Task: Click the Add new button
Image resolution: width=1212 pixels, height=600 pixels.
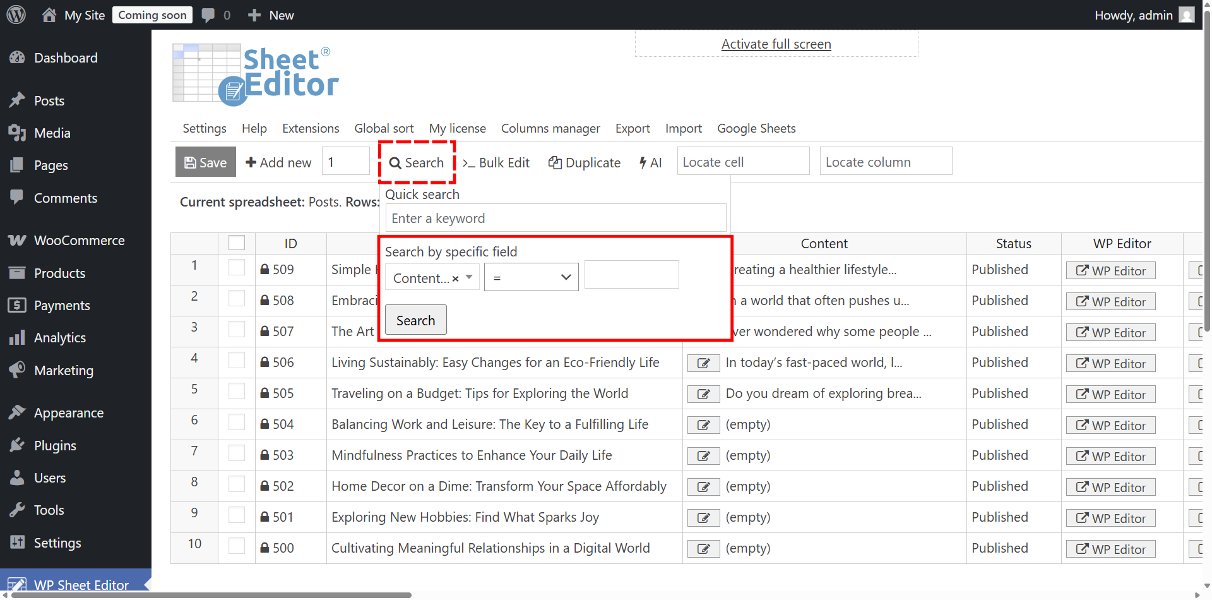Action: [278, 162]
